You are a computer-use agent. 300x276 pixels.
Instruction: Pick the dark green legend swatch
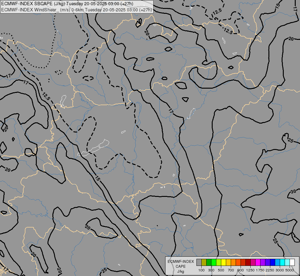pos(209,262)
